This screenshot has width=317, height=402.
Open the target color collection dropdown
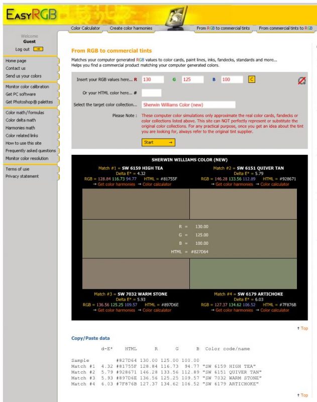coord(188,105)
